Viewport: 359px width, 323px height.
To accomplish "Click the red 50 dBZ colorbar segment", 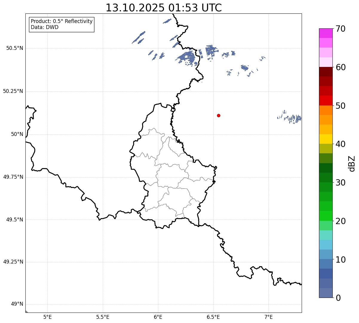I will click(x=326, y=101).
